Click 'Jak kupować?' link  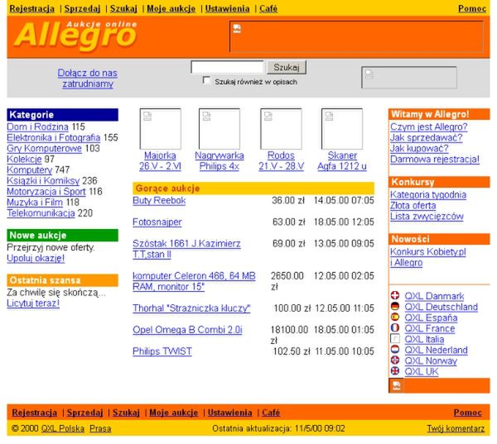click(419, 148)
